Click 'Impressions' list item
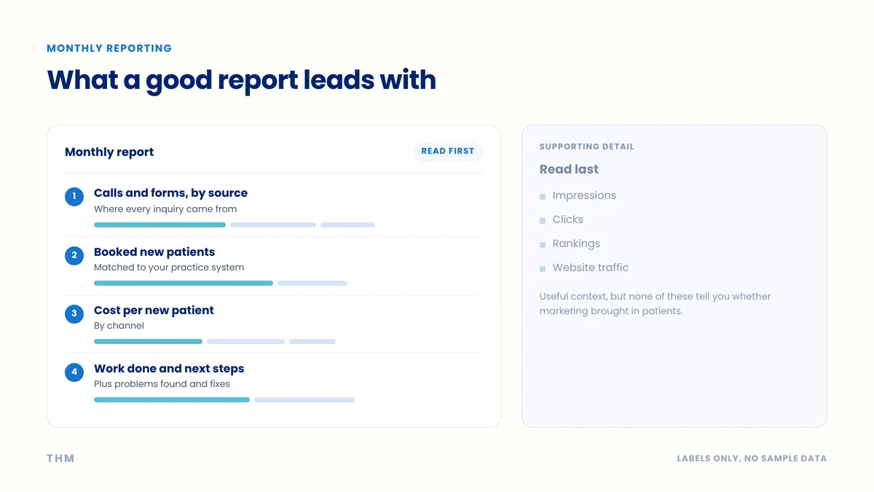This screenshot has width=874, height=492. point(584,195)
